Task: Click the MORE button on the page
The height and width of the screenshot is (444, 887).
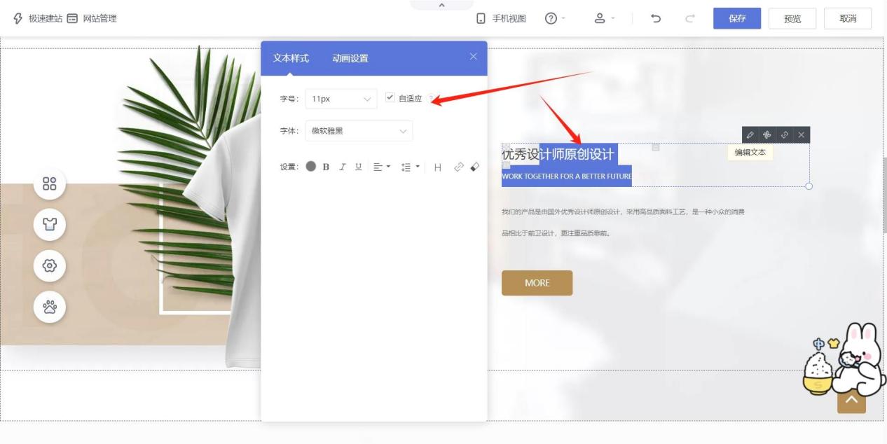Action: tap(537, 283)
